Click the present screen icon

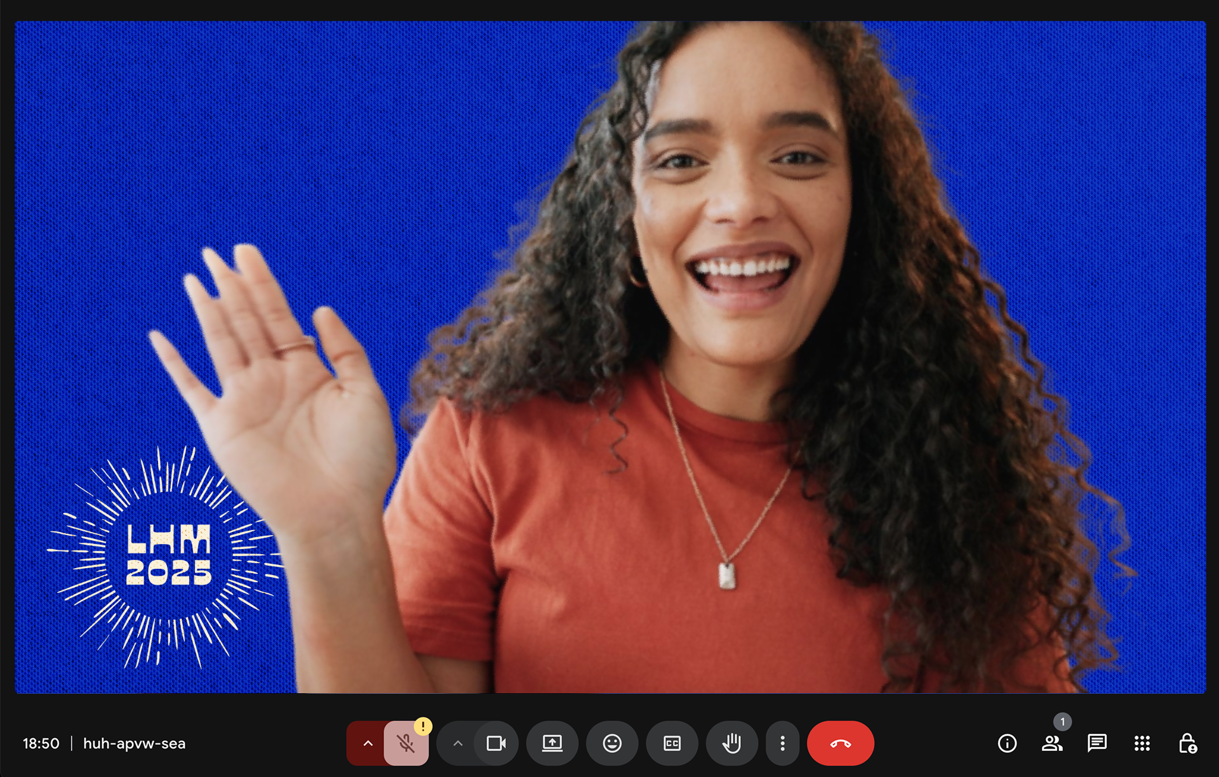[x=552, y=743]
